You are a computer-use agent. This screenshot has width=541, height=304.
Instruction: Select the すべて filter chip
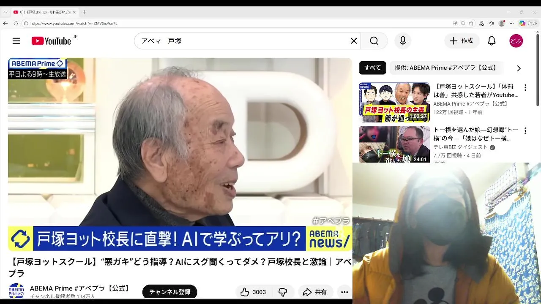click(372, 68)
